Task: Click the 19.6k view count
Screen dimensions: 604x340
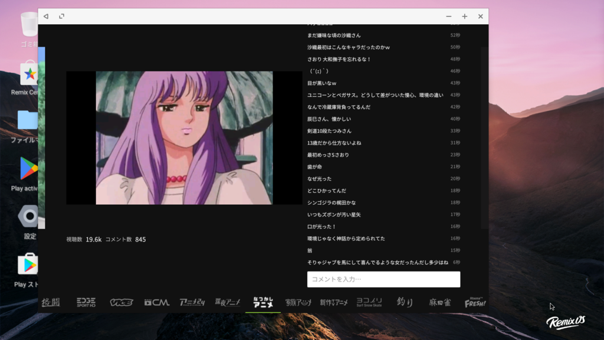Action: pyautogui.click(x=94, y=240)
